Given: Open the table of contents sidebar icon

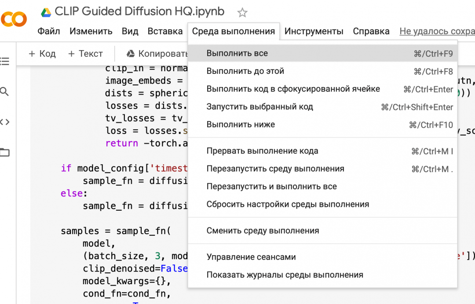Looking at the screenshot, I should coord(5,62).
